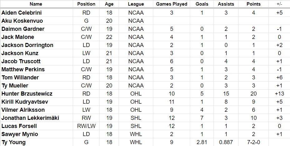The image size is (290, 146).
Task: Select the Position column header
Action: coord(86,4)
